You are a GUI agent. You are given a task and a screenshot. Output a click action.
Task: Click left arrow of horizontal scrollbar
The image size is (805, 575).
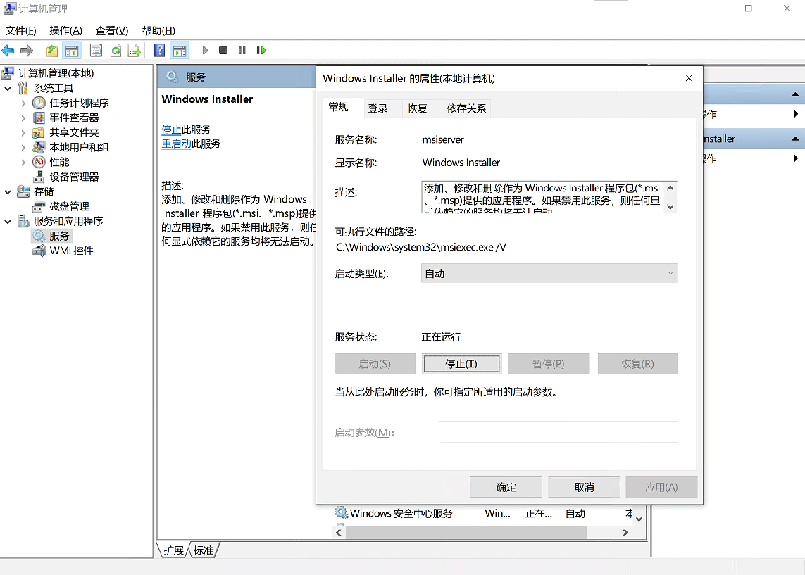[x=338, y=533]
